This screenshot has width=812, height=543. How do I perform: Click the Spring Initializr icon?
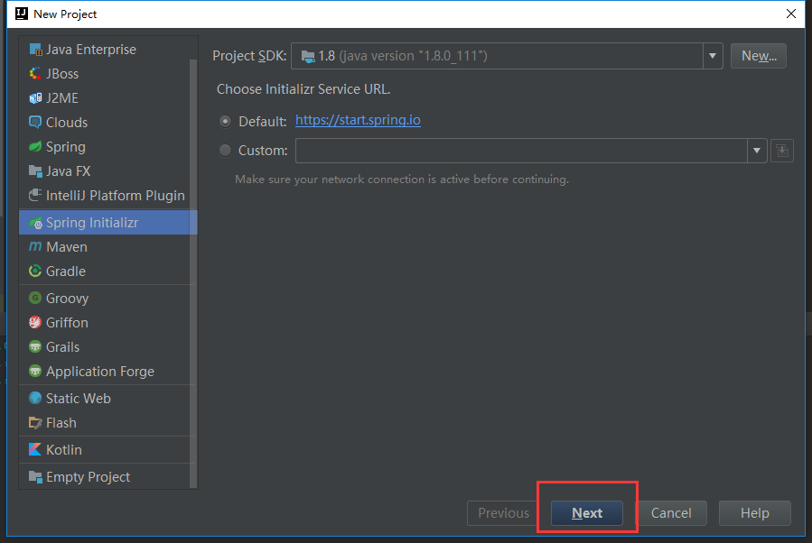click(35, 223)
